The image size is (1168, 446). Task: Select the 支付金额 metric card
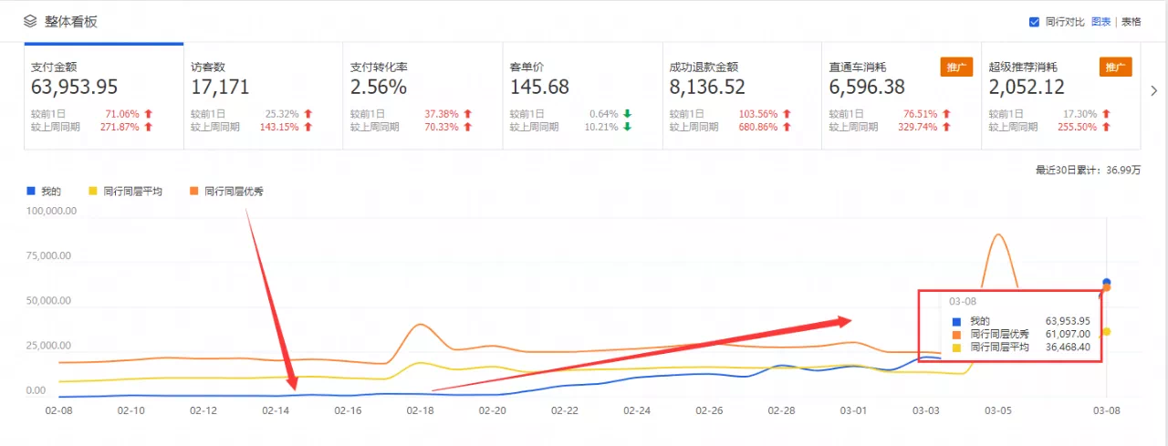point(103,97)
